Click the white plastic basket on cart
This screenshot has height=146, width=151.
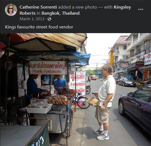[39, 108]
